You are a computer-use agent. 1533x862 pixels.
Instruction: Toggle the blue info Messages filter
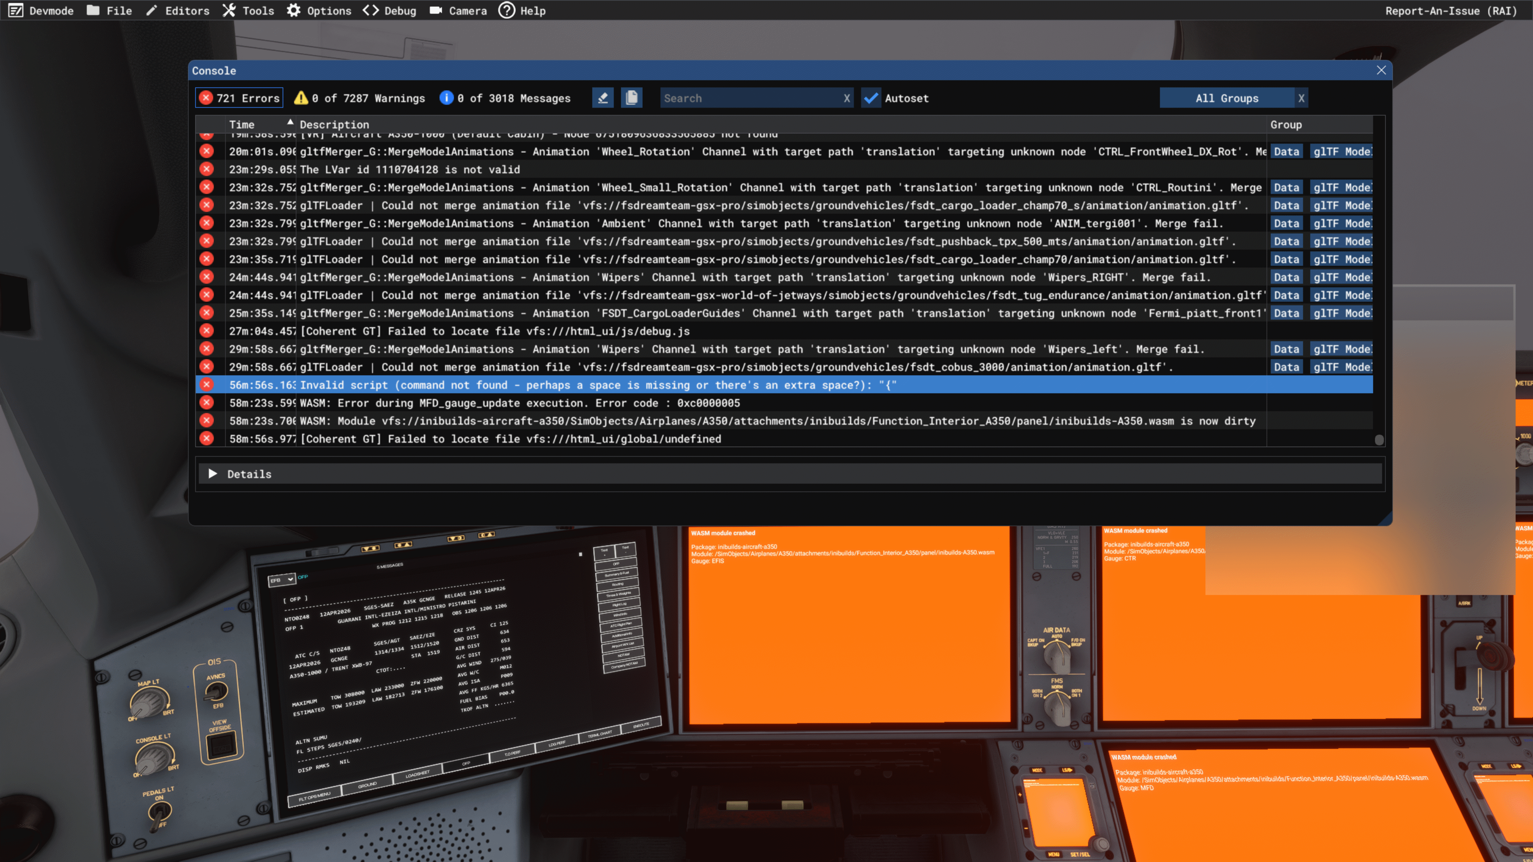505,98
